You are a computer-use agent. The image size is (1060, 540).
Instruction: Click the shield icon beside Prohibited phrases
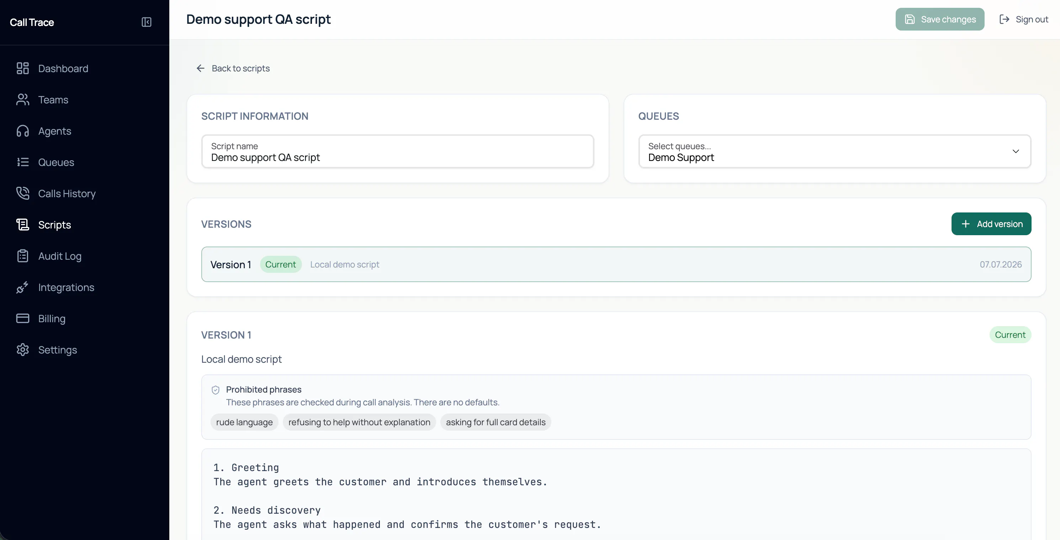[x=215, y=390]
